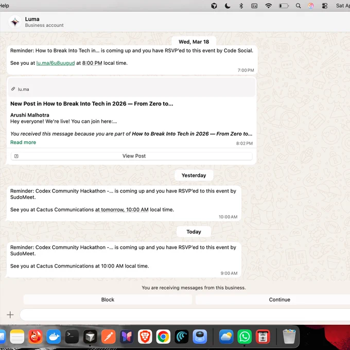350x350 pixels.
Task: Click the 'Business account' subtitle
Action: click(x=44, y=25)
